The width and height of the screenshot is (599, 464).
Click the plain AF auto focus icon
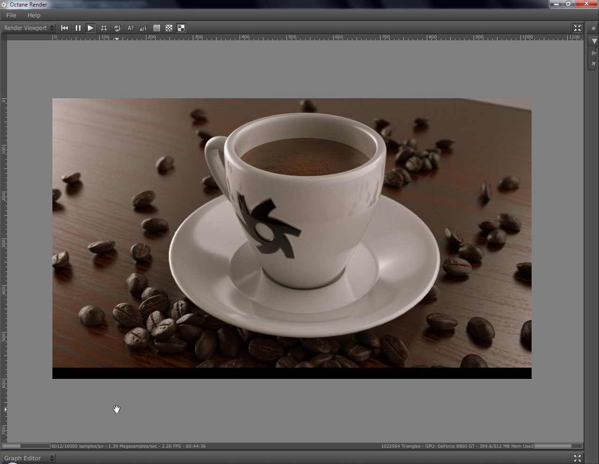coord(131,28)
